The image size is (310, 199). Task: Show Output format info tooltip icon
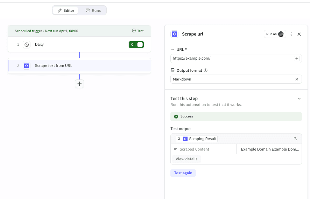(x=206, y=70)
